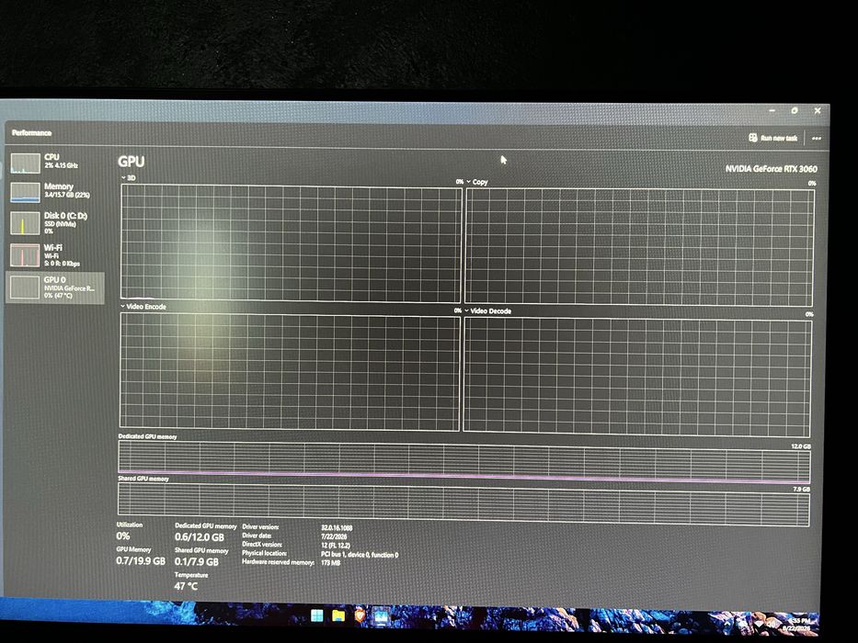Click the 0.7/19.9 GB GPU Memory value
Screen dimensions: 858x643
point(141,561)
